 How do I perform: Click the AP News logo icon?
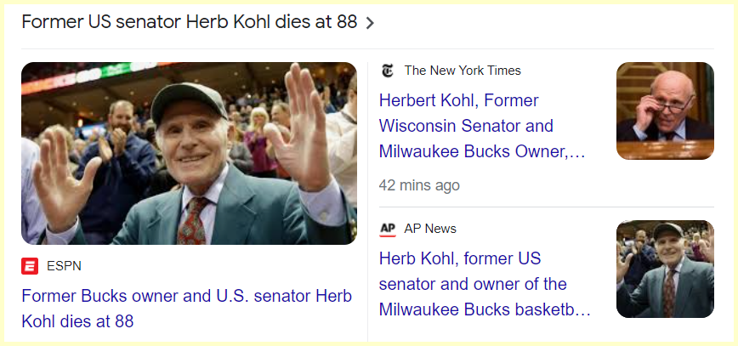tap(388, 229)
